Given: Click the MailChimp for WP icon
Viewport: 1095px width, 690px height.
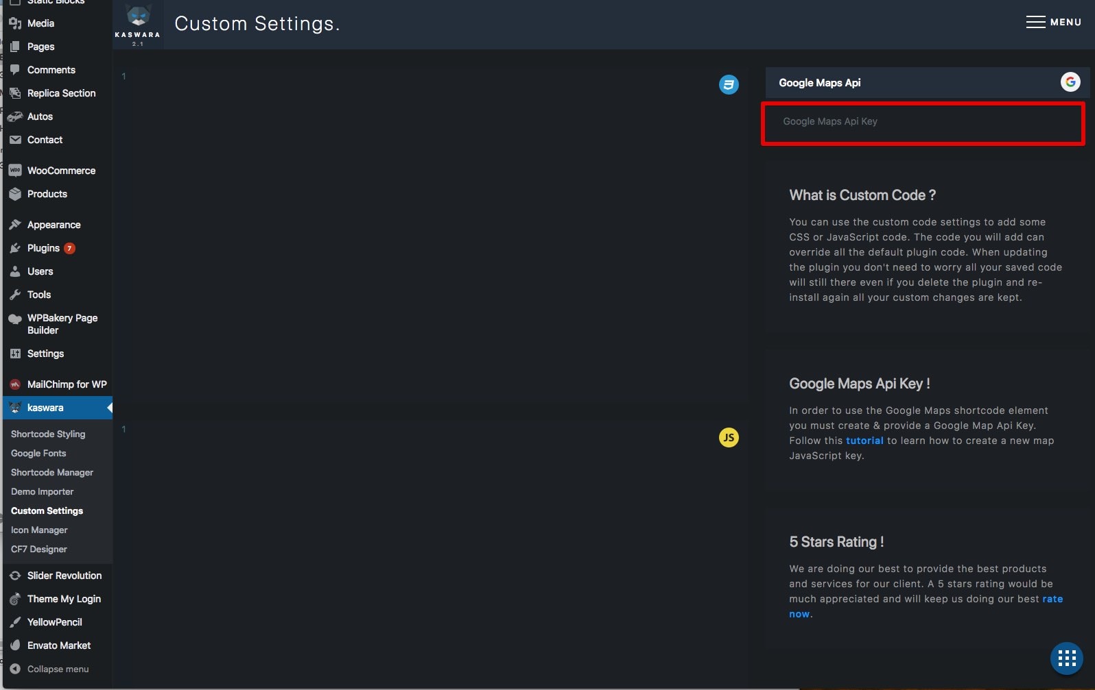Looking at the screenshot, I should click(15, 384).
